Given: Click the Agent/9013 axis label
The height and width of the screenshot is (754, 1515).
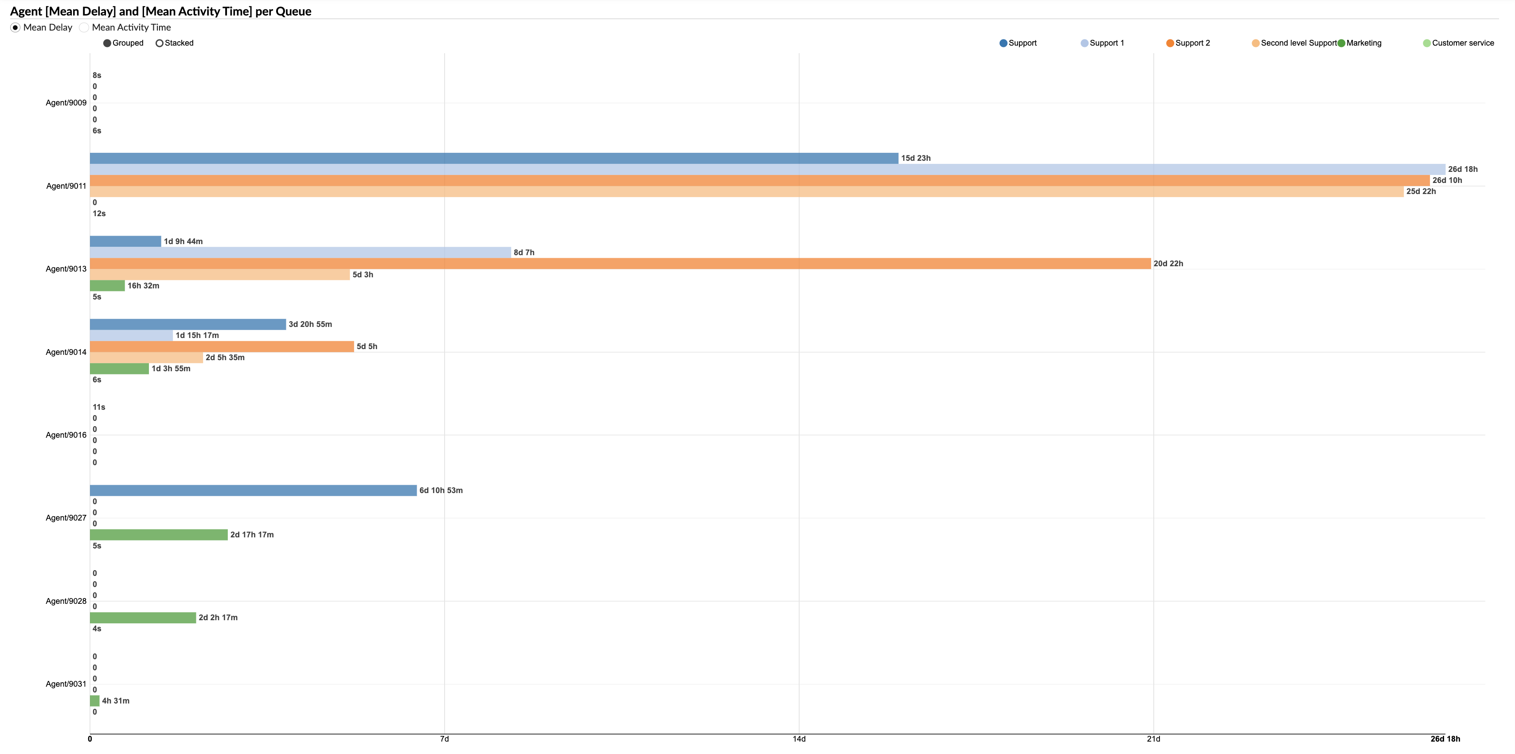Looking at the screenshot, I should (66, 269).
